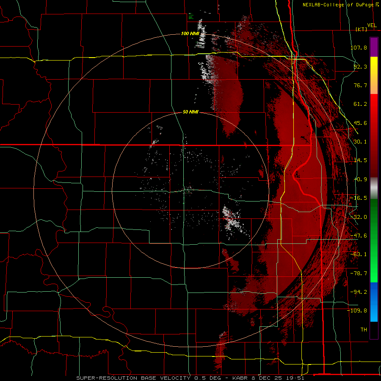This screenshot has width=381, height=381.
Task: Click the -63.1 value on velocity scale
Action: (x=359, y=254)
